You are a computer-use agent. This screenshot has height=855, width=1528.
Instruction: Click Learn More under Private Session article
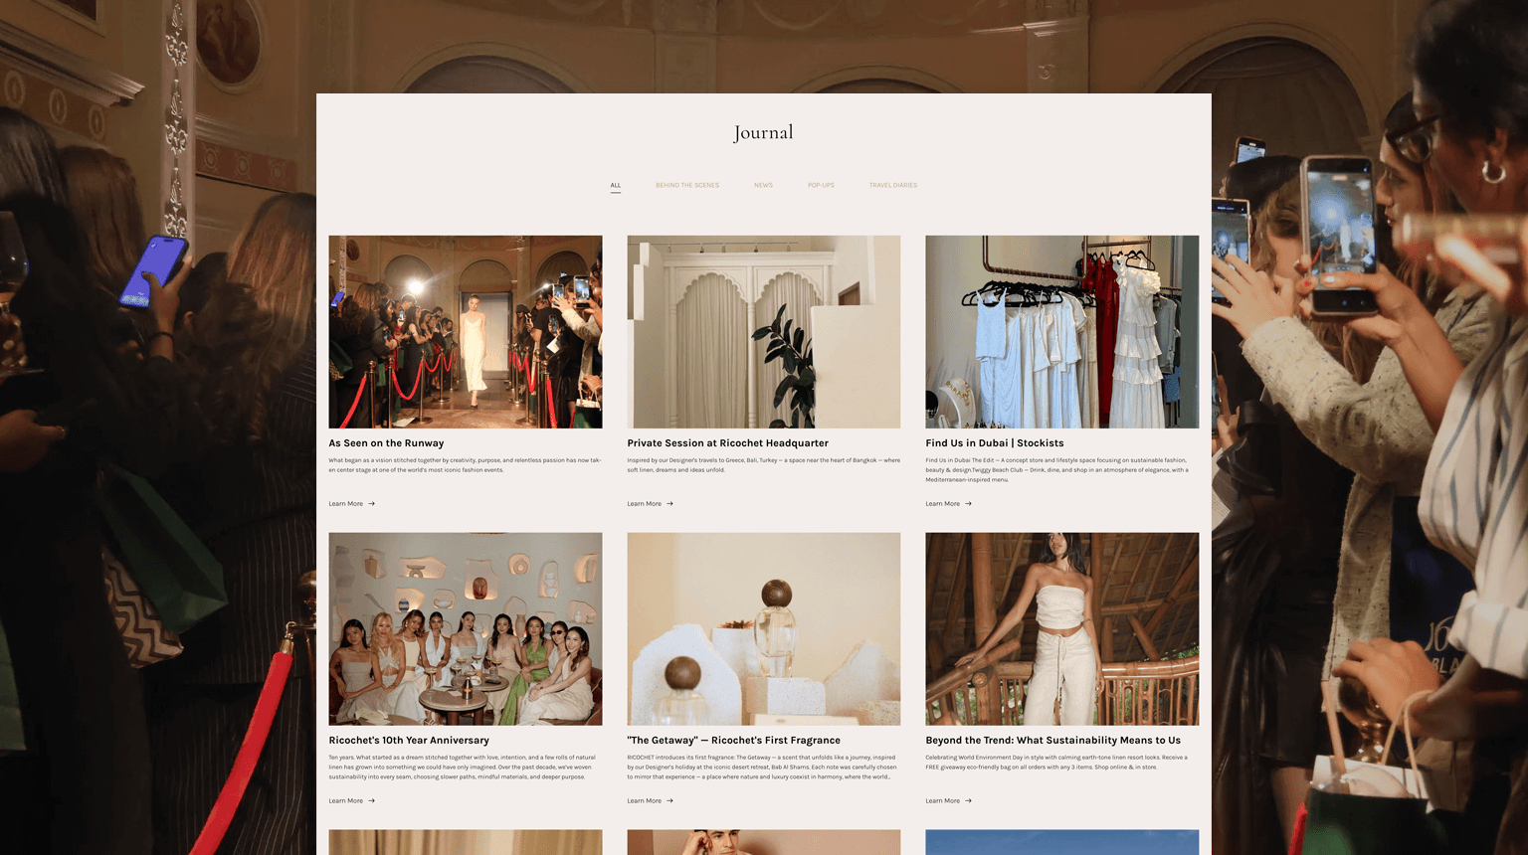pos(645,504)
